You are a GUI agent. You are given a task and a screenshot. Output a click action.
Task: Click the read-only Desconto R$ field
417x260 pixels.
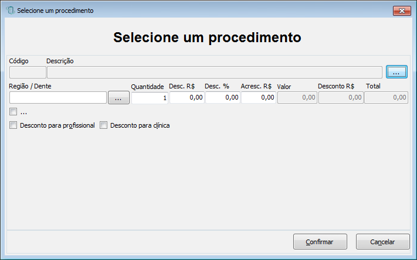click(341, 98)
